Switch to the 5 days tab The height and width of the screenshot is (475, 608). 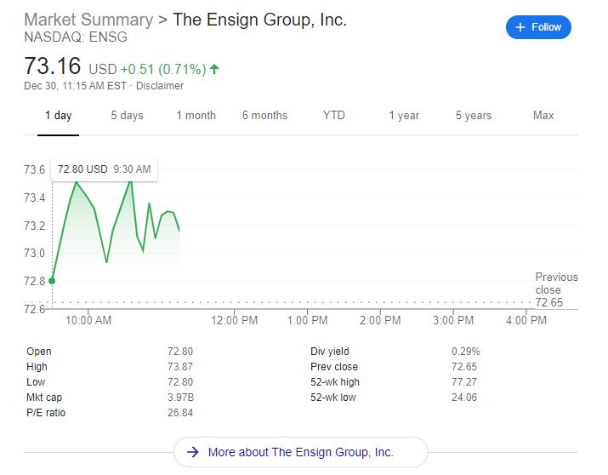[x=127, y=116]
